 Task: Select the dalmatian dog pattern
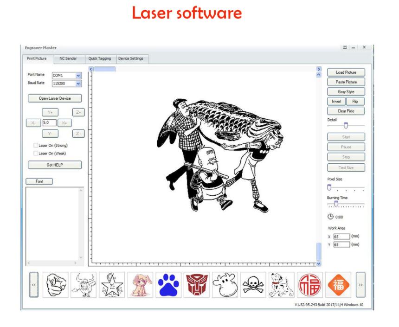281,284
